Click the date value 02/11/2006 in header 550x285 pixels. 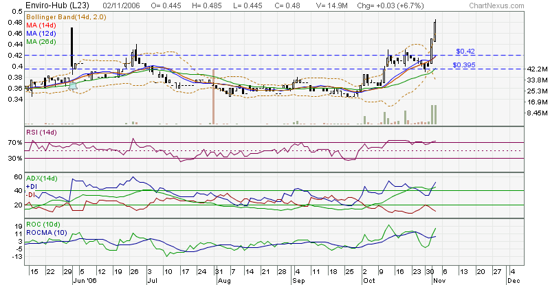click(x=122, y=5)
